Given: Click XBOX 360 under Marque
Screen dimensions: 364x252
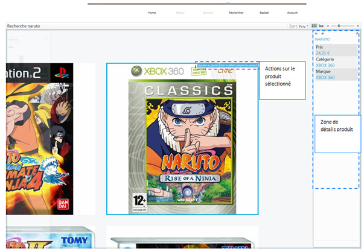Looking at the screenshot, I should pyautogui.click(x=325, y=77).
